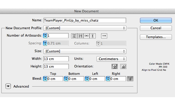This screenshot has height=105, width=175.
Task: Select Arrange by Column artboard icon
Action: tap(93, 36)
